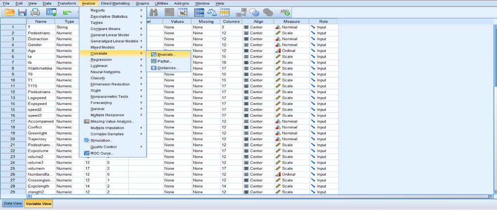Image resolution: width=497 pixels, height=210 pixels.
Task: Choose Partial from the Correlate submenu
Action: 168,62
